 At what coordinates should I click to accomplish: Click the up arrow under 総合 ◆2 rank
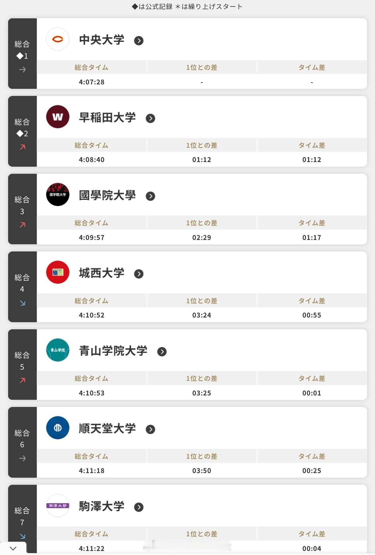tap(22, 147)
